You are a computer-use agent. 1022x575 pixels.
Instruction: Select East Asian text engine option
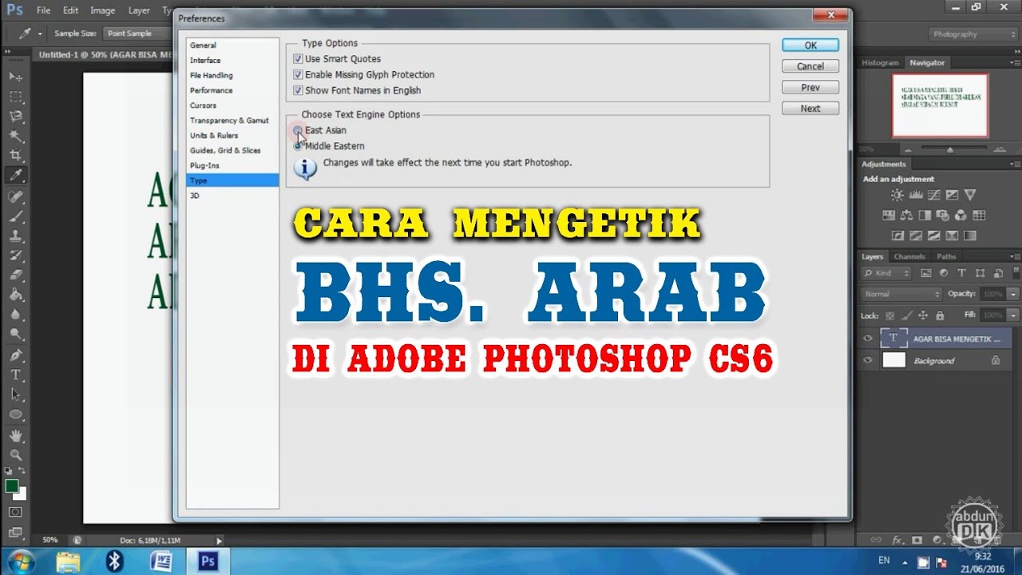298,130
